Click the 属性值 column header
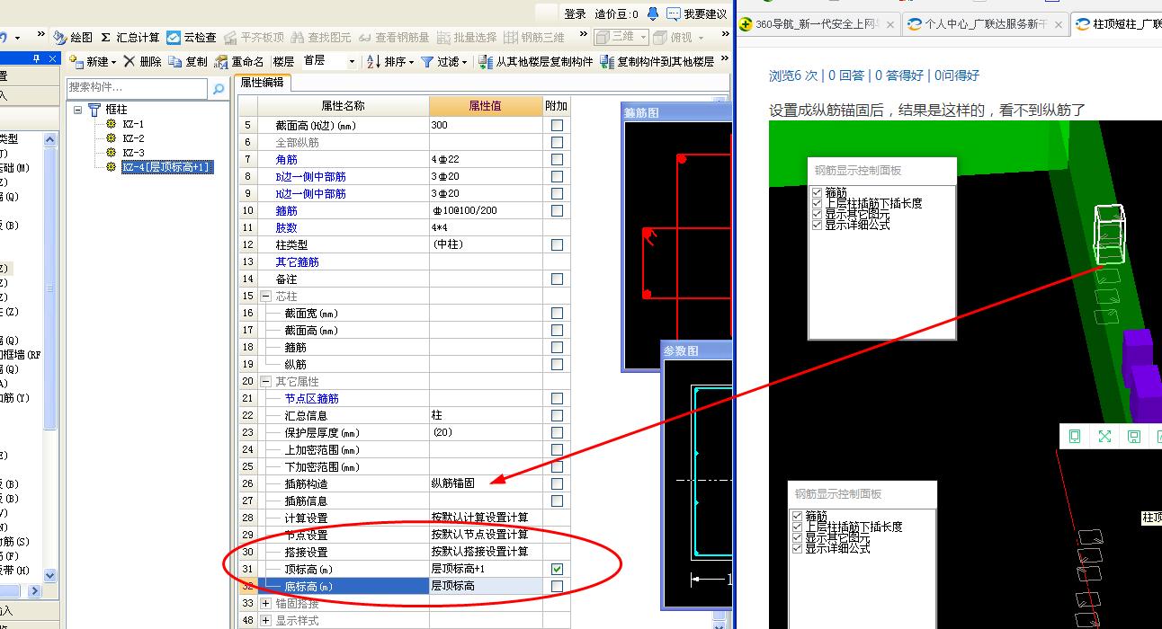The width and height of the screenshot is (1162, 629). (x=486, y=106)
